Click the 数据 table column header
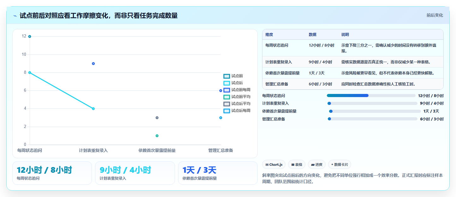456x197 pixels. pos(313,35)
